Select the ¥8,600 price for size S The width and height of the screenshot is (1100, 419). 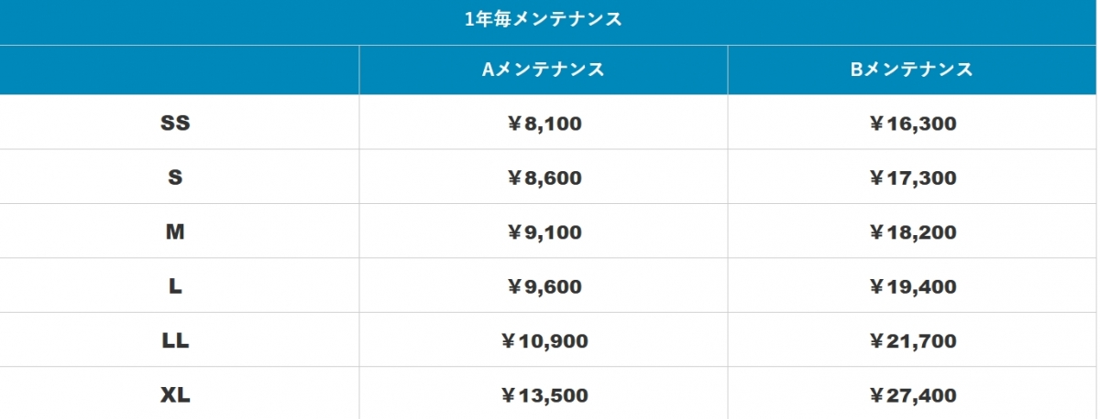click(x=544, y=178)
